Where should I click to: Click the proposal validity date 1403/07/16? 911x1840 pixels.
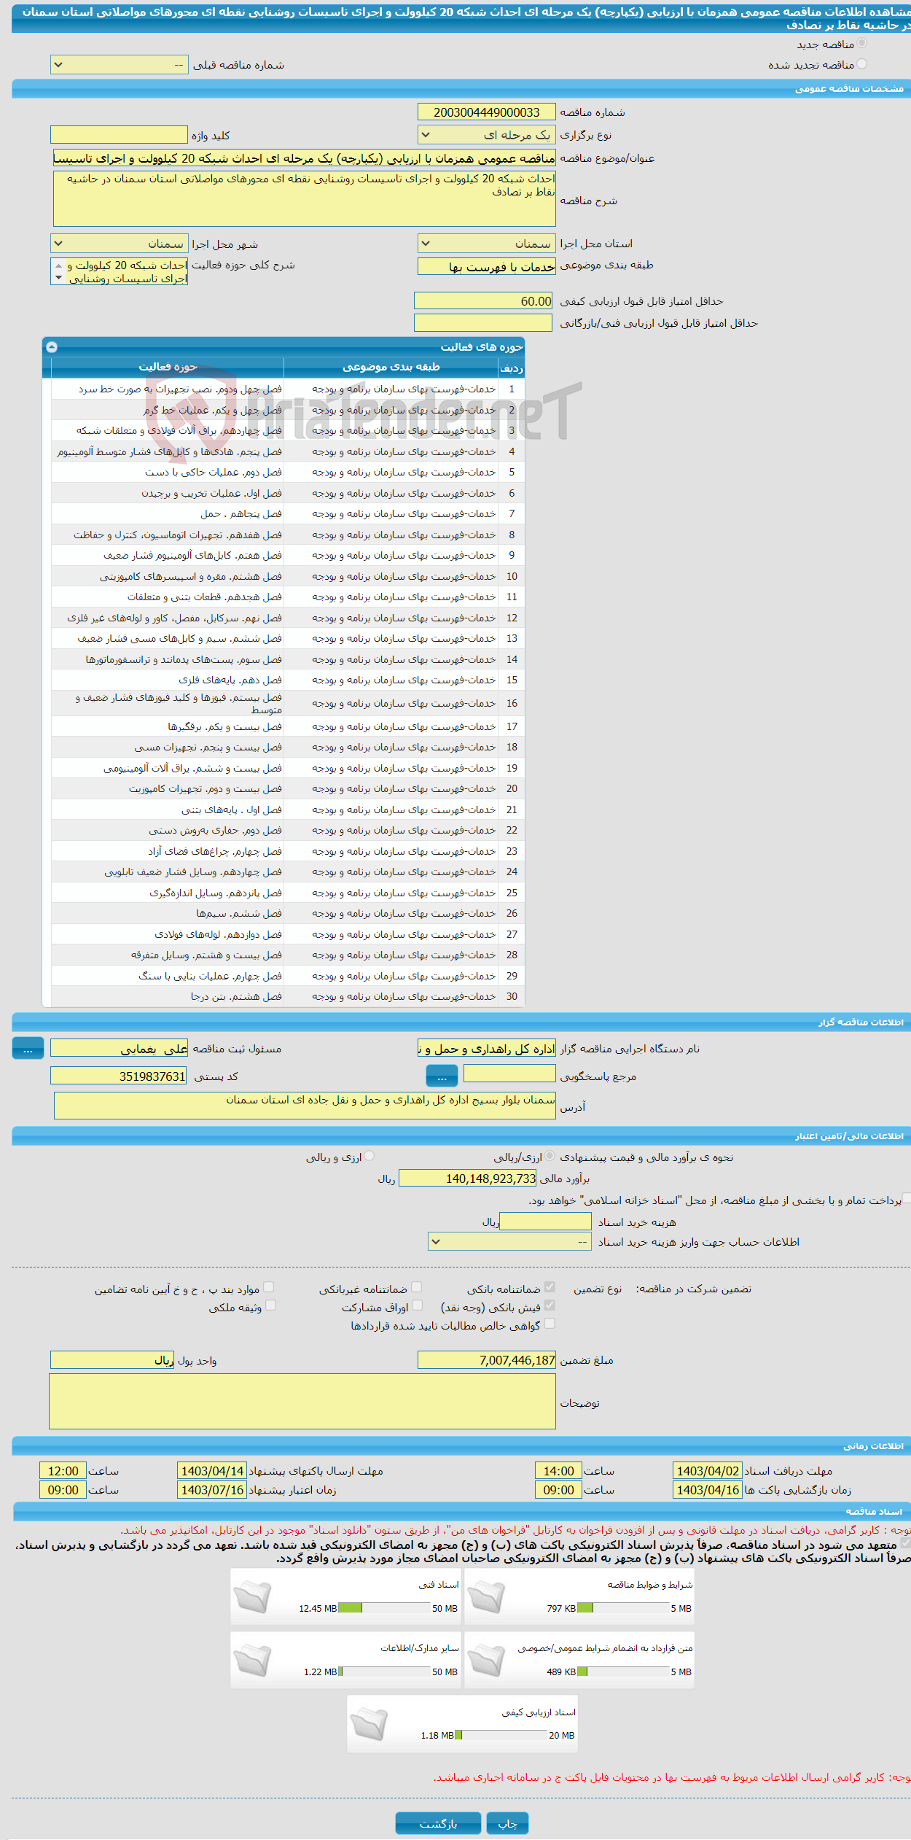212,1490
